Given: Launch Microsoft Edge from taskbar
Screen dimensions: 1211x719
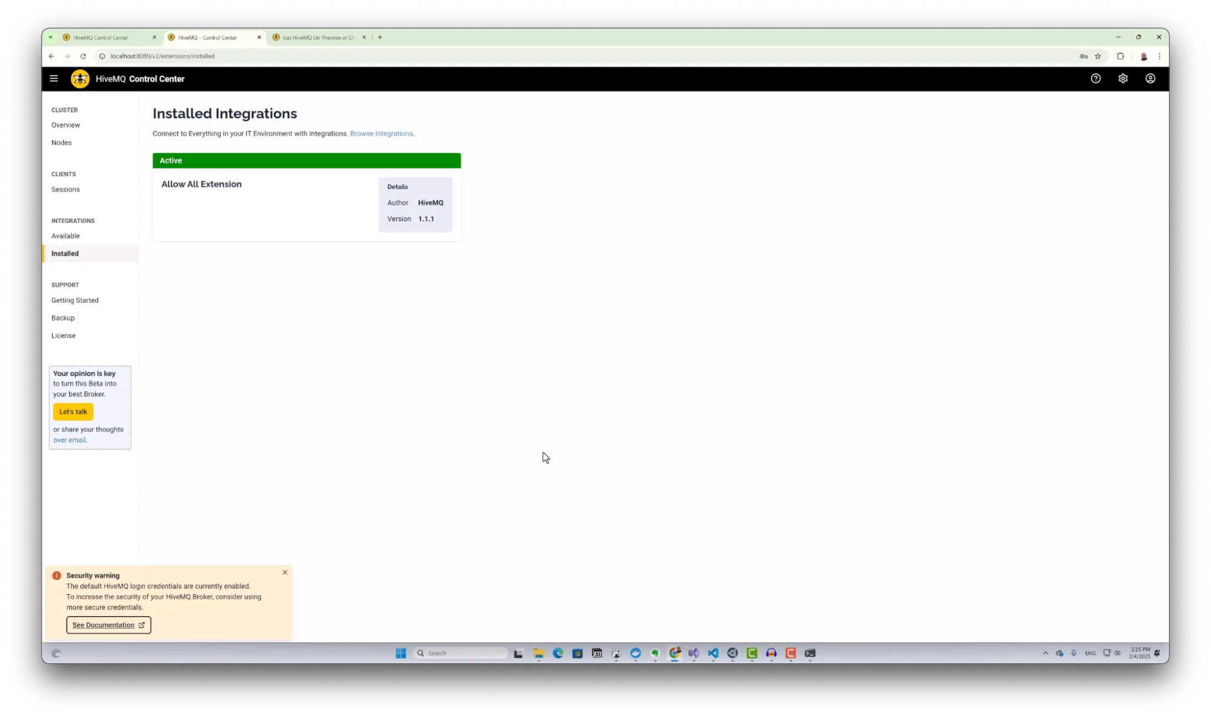Looking at the screenshot, I should 558,653.
